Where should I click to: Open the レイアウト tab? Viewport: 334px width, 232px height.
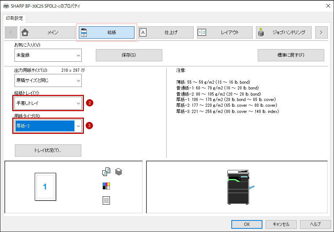[x=225, y=32]
